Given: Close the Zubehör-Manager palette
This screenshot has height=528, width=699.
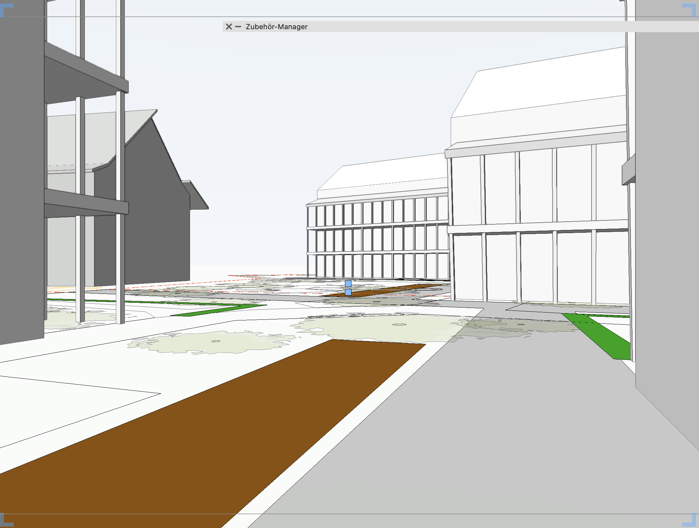Looking at the screenshot, I should [x=229, y=27].
